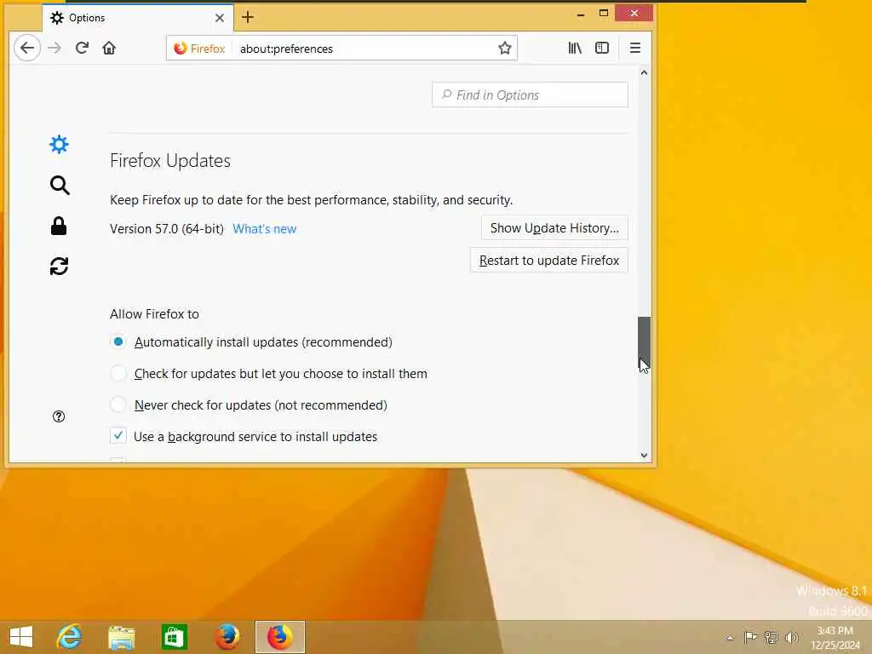Image resolution: width=872 pixels, height=654 pixels.
Task: Open volume speaker tray icon
Action: click(x=791, y=637)
